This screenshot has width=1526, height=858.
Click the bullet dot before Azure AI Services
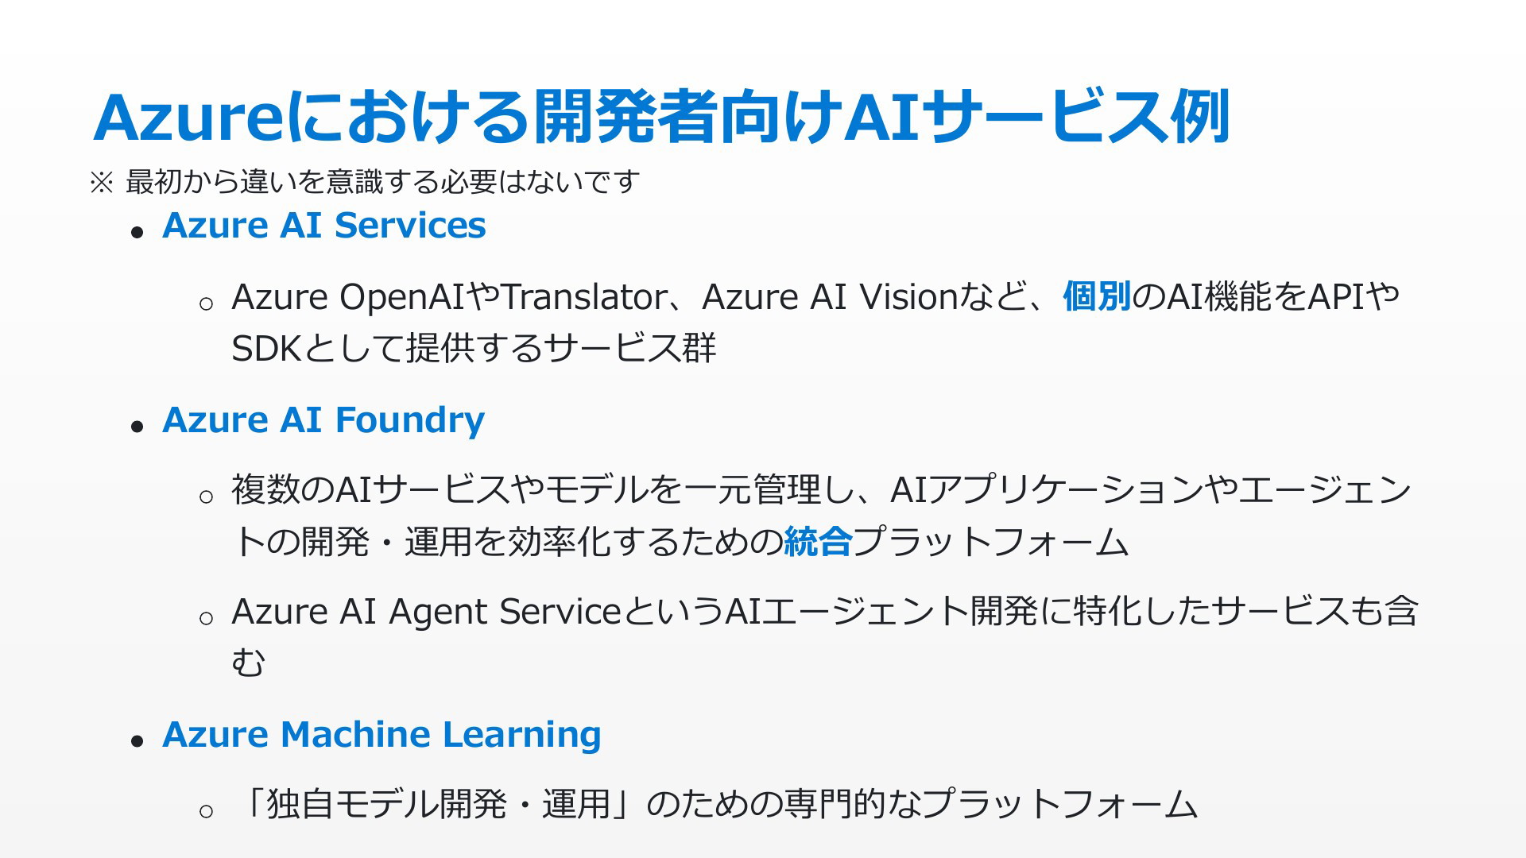click(x=137, y=232)
